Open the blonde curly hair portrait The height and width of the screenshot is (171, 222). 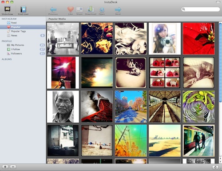(x=131, y=38)
